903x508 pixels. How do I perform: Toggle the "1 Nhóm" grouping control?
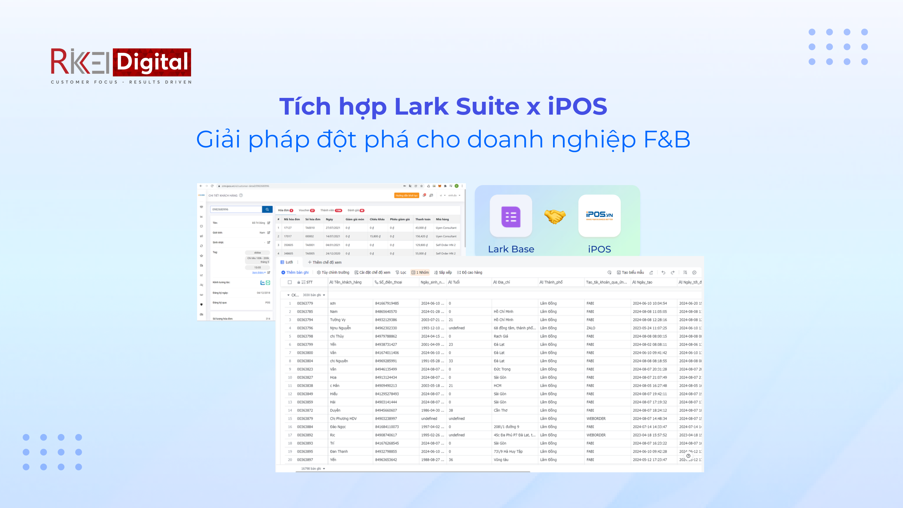pyautogui.click(x=420, y=272)
